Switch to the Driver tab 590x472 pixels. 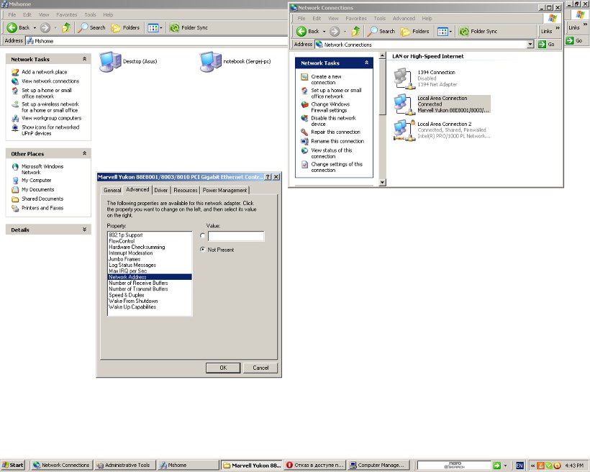(161, 190)
